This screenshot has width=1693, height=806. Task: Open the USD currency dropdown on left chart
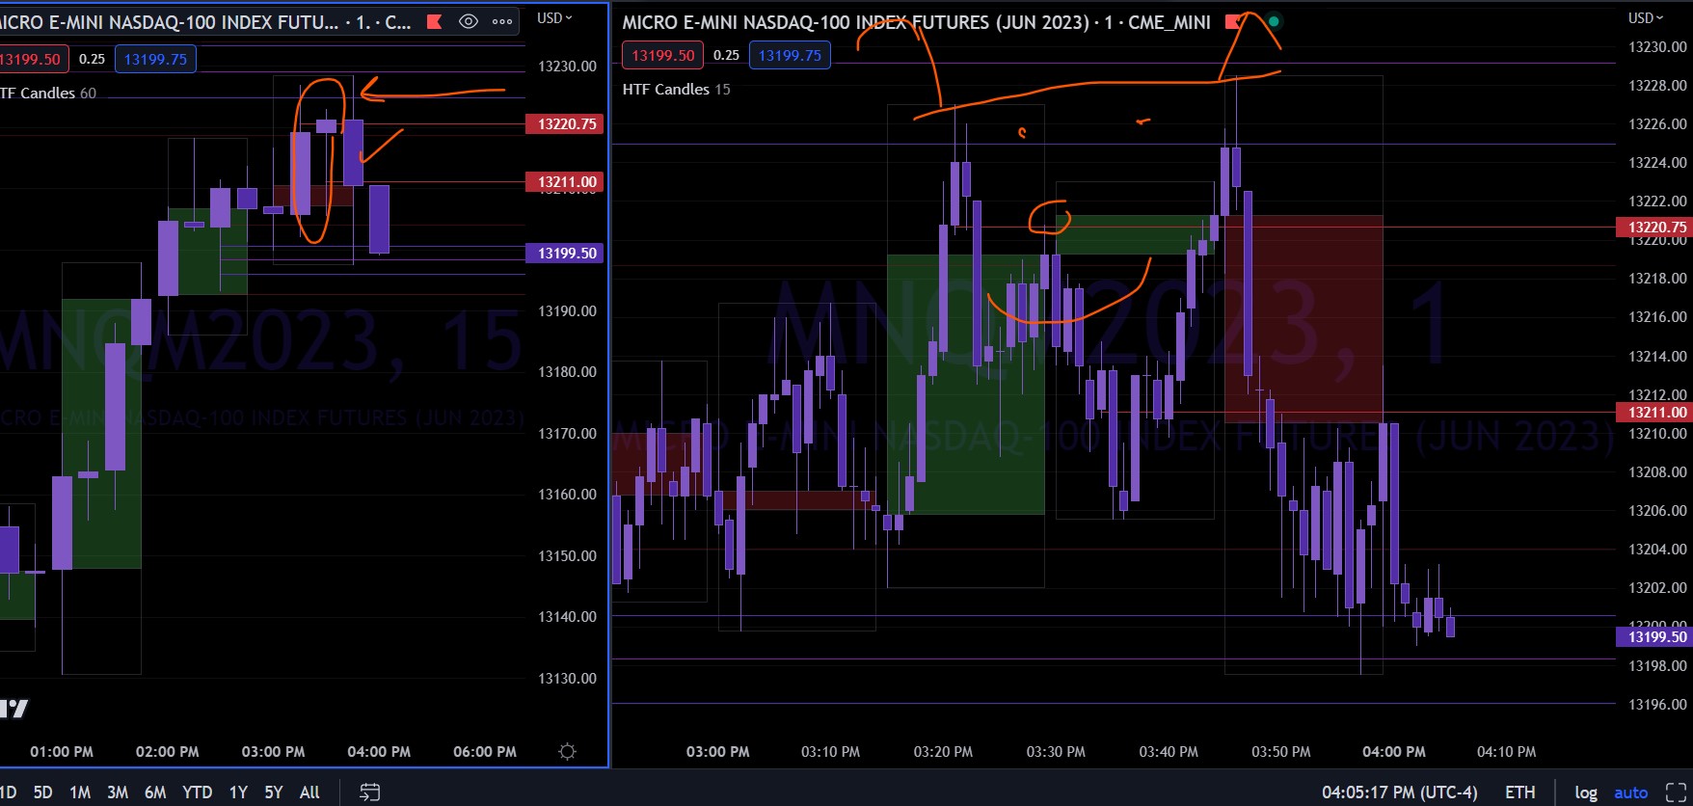(554, 18)
